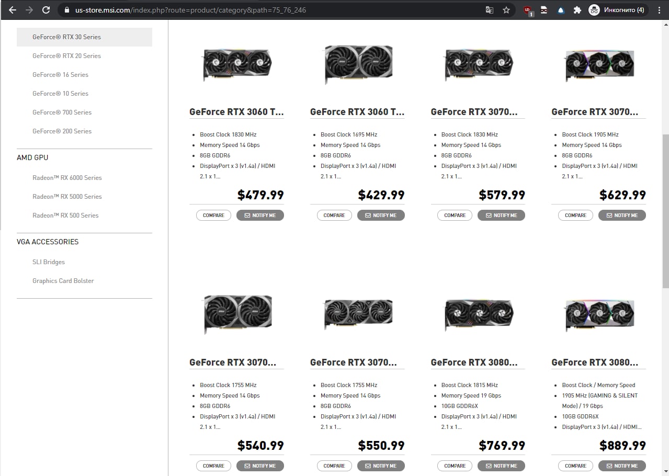Screen dimensions: 669x476
Task: Click Notify Me for the $889.99 card
Action: coord(622,466)
